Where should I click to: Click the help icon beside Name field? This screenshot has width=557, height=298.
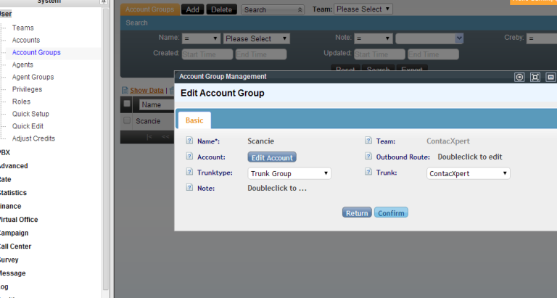189,141
